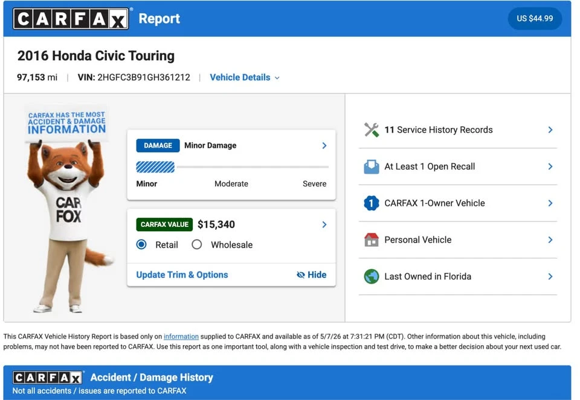Screen dimensions: 580x400
Task: Open Update Trim & Options link
Action: (x=182, y=275)
